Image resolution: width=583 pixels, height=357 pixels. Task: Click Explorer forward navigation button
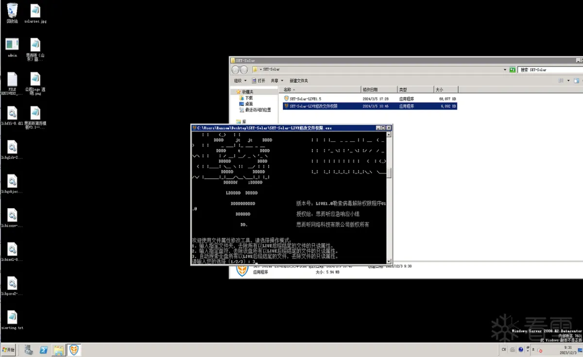point(244,69)
